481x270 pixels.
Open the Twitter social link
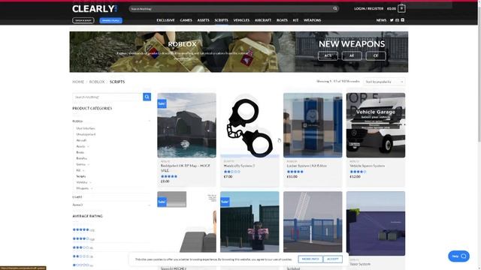point(392,20)
